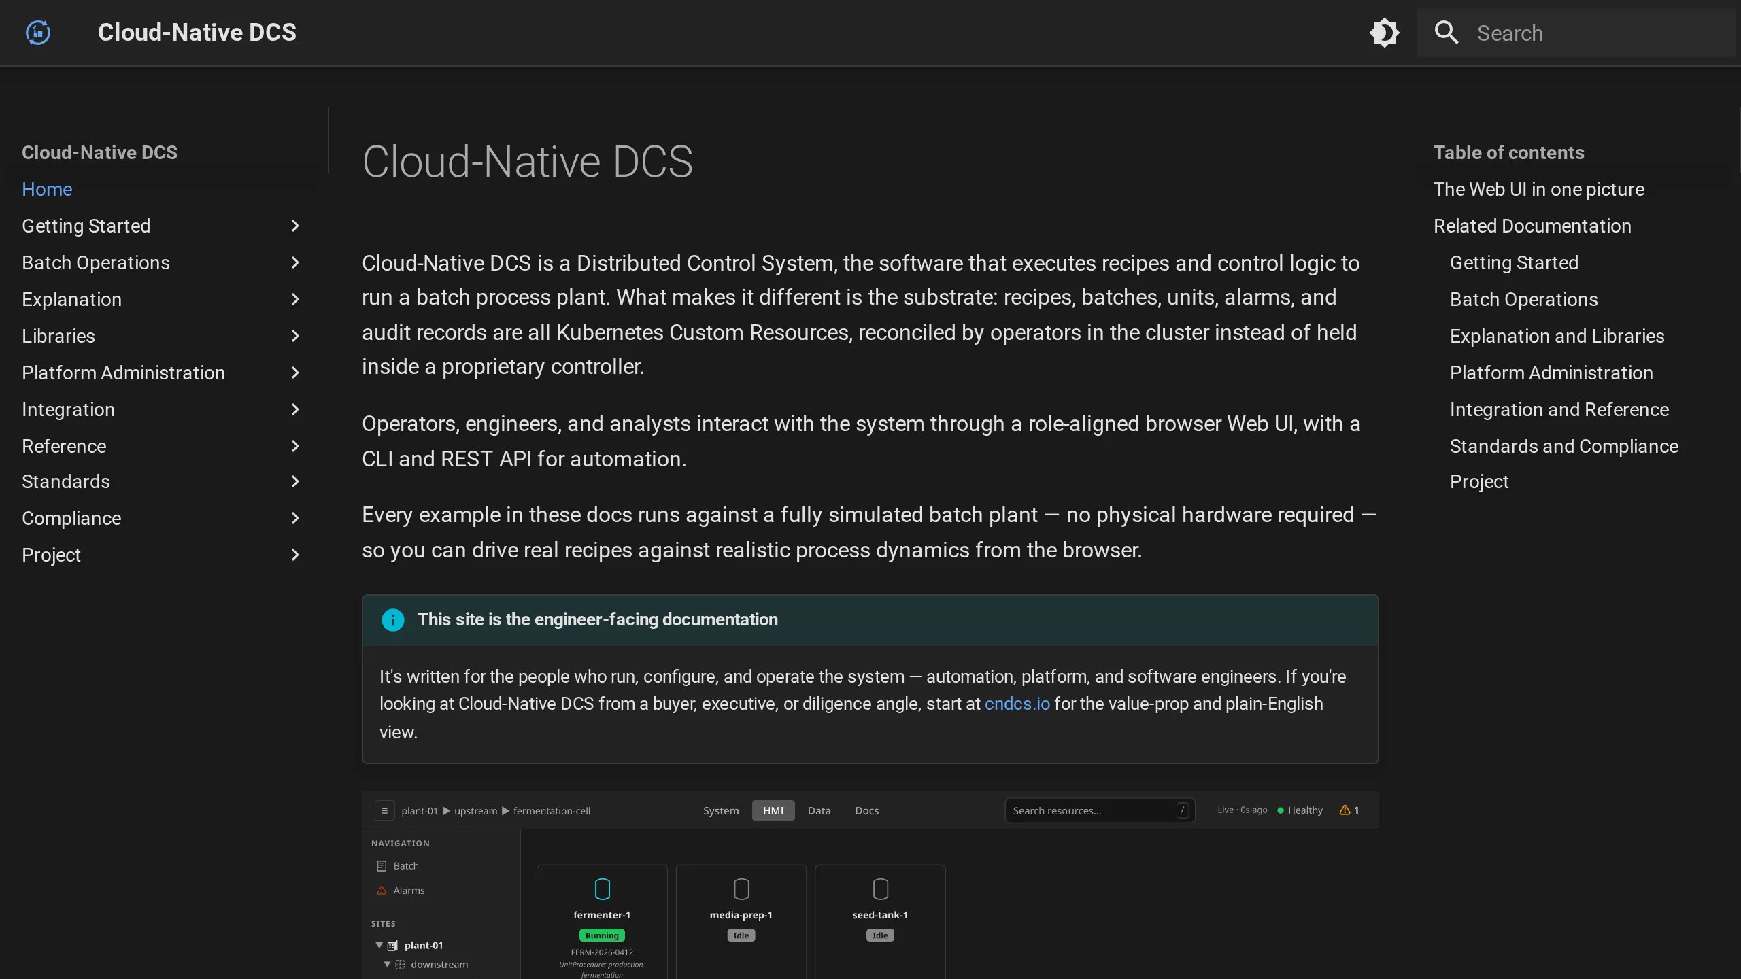Click the green Healthy status dot
This screenshot has height=979, width=1741.
click(1281, 810)
